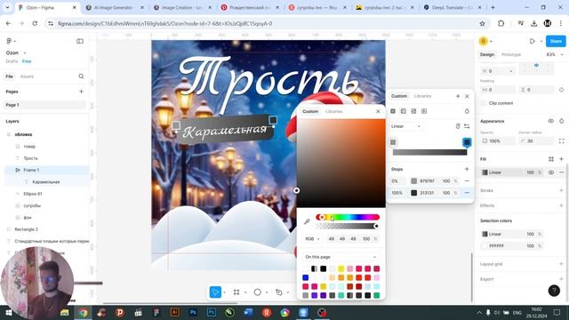Open the Linear gradient type dropdown

pyautogui.click(x=405, y=126)
